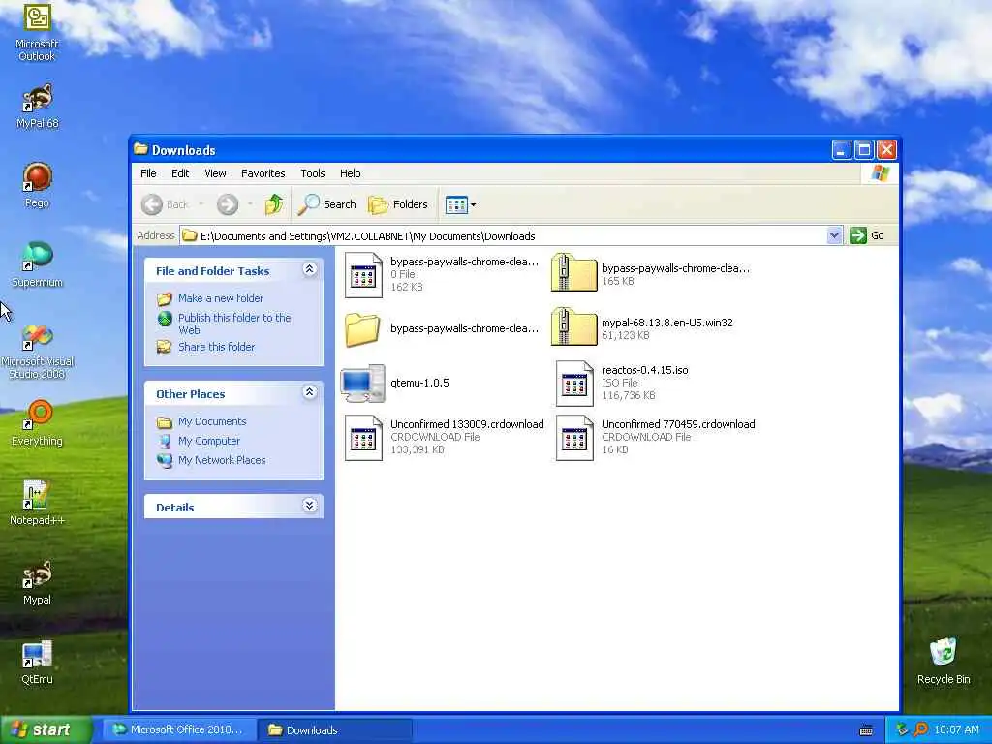Click the Start button
The width and height of the screenshot is (992, 744).
46,729
